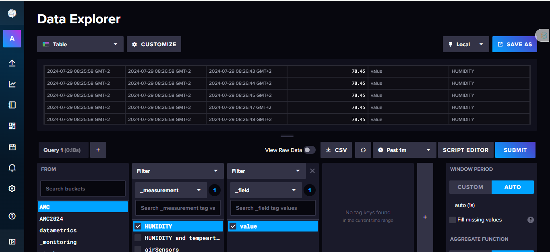Open the Table visualization type dropdown
This screenshot has width=550, height=252.
(x=80, y=44)
